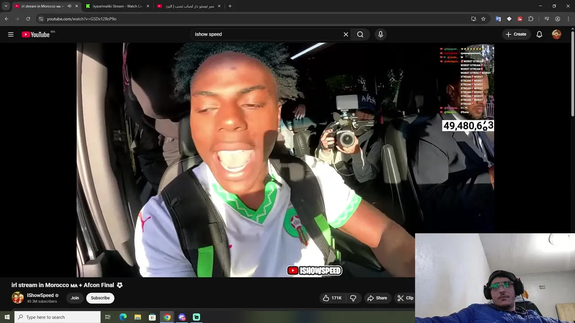Open a new browser tab
Image resolution: width=575 pixels, height=323 pixels.
pyautogui.click(x=230, y=6)
